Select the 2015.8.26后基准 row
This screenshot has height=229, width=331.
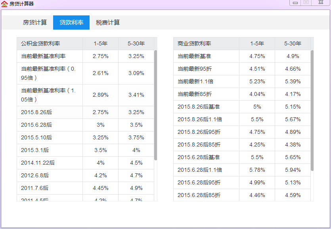coord(198,107)
